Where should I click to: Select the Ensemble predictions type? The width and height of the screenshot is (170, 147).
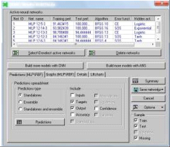(x=20, y=102)
